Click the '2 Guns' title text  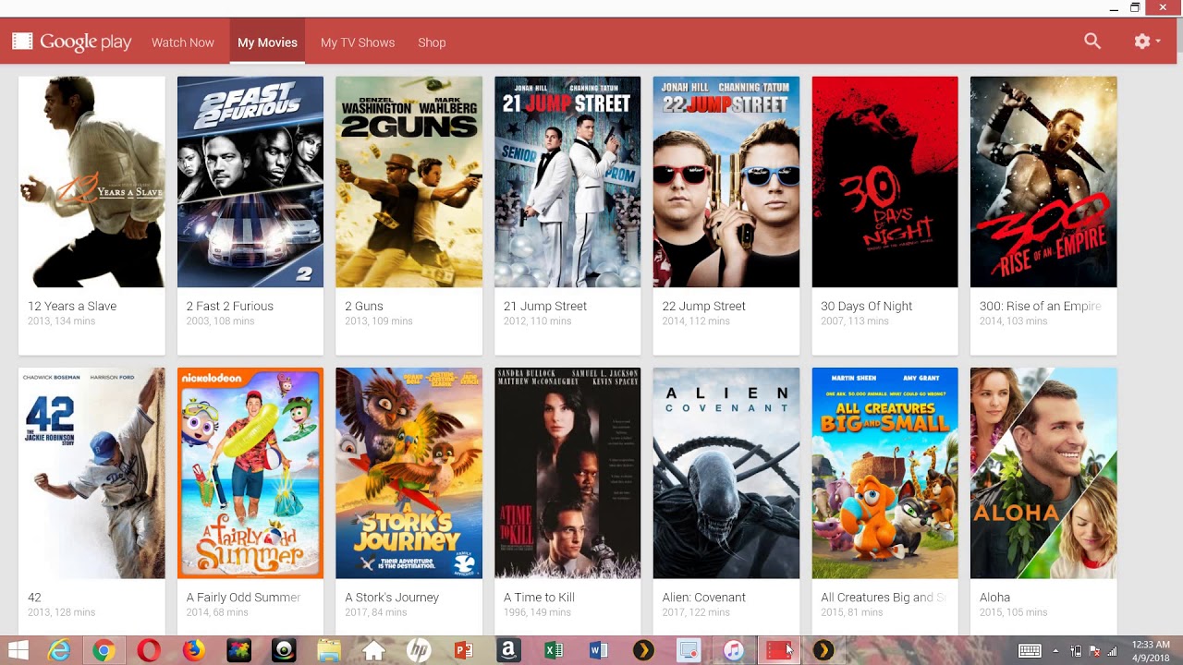click(364, 306)
